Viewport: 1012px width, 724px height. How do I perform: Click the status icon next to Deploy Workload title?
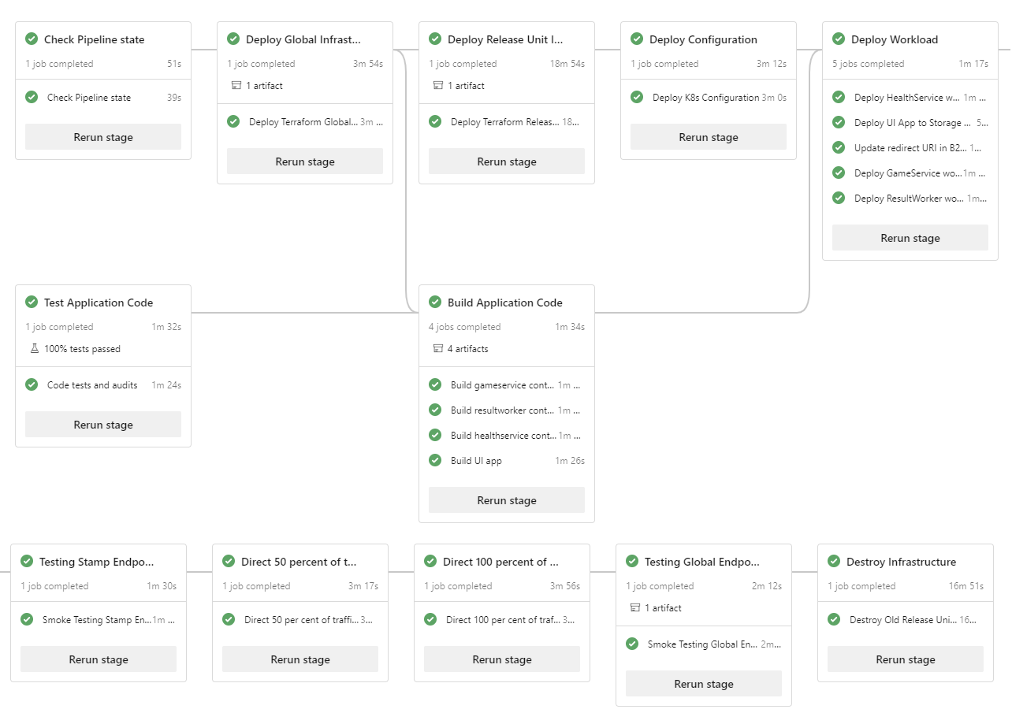(839, 39)
